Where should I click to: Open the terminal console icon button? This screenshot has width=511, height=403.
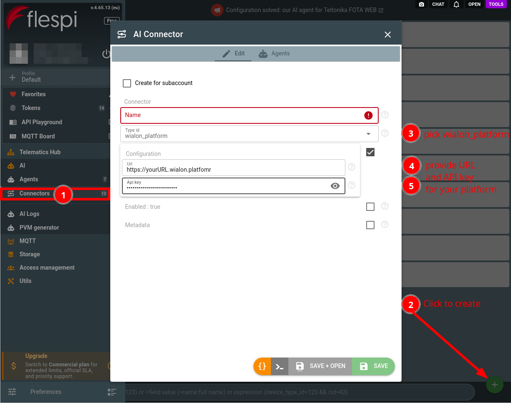280,366
